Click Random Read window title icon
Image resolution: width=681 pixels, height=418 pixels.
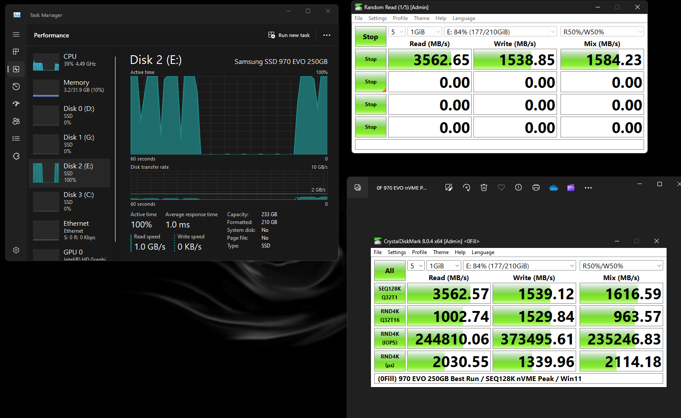click(x=359, y=7)
